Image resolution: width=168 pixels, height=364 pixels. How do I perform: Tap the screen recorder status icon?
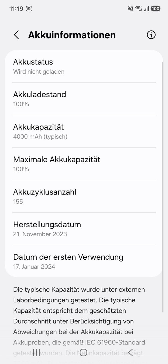29,9
